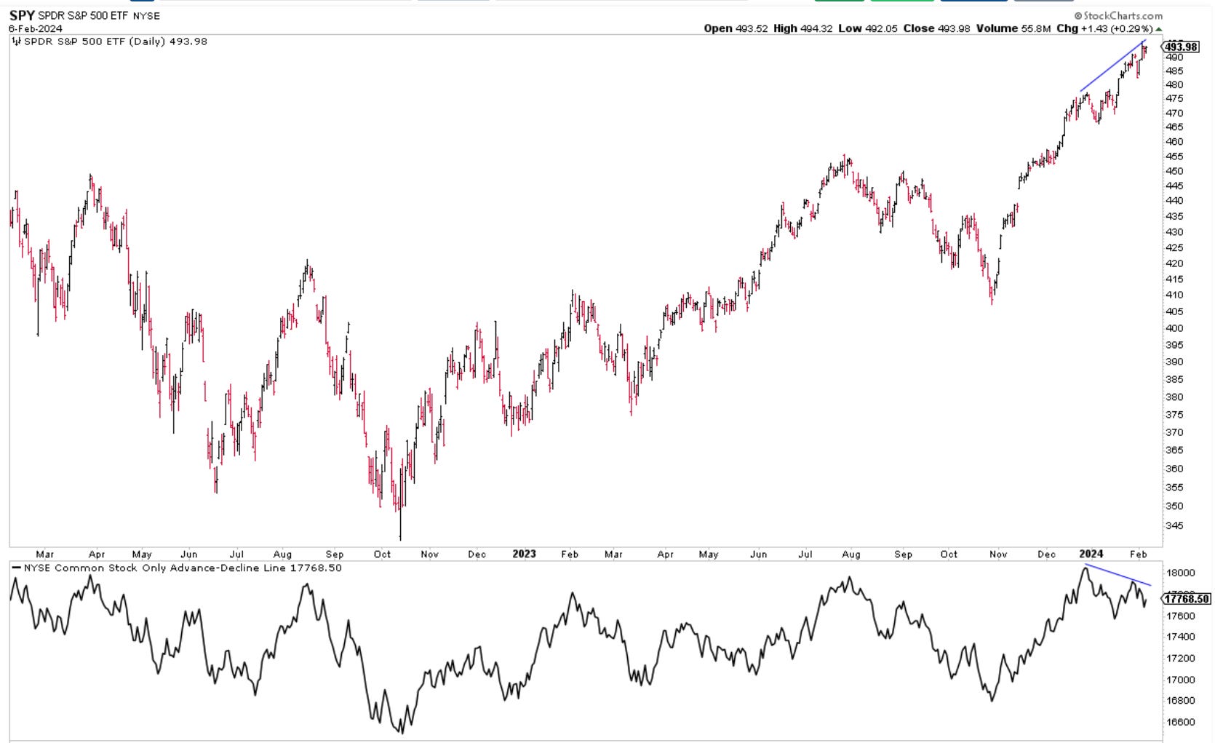
Task: Click the 440 price axis label
Action: point(1174,201)
